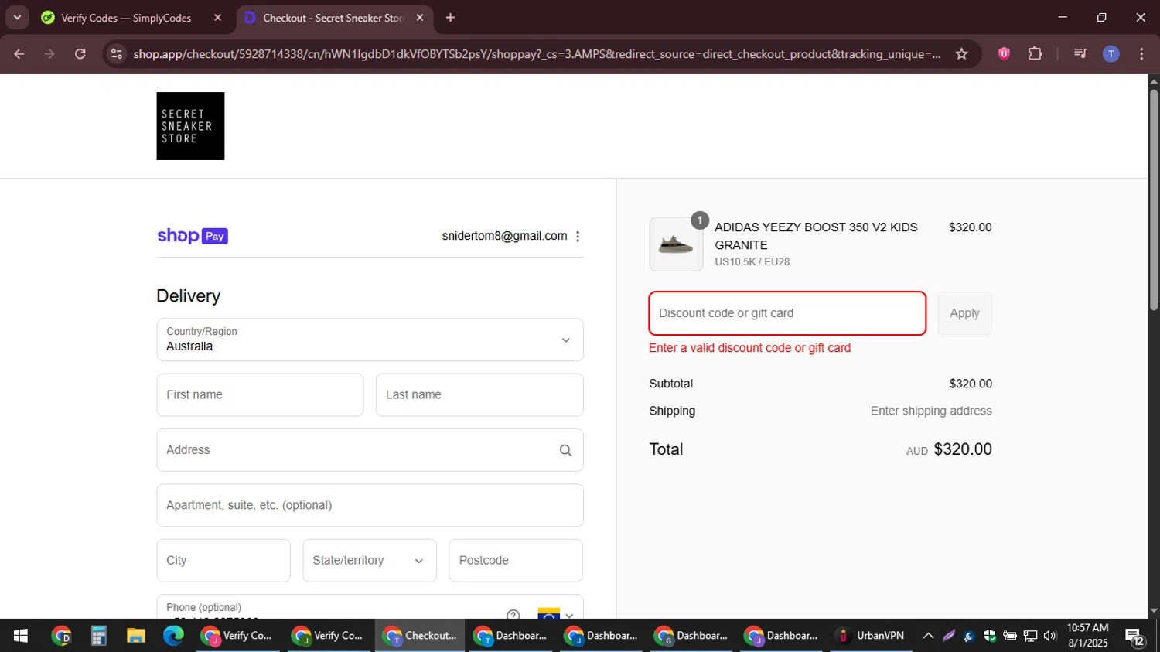This screenshot has width=1160, height=652.
Task: Click the Apartment, suite, etc. field
Action: (x=370, y=505)
